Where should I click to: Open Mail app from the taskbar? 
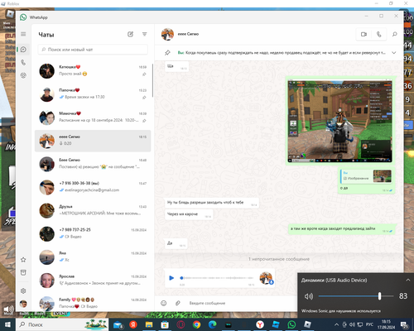pos(118,325)
